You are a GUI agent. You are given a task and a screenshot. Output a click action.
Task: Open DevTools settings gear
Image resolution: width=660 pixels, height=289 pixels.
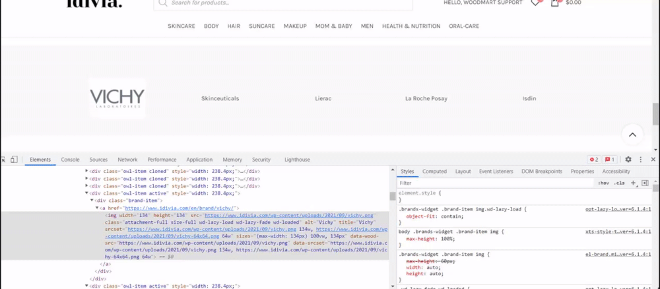tap(628, 160)
